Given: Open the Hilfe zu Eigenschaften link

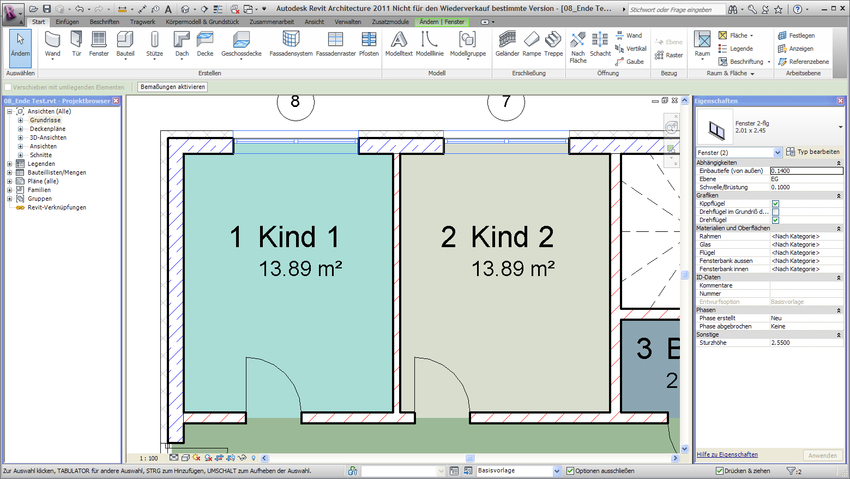Looking at the screenshot, I should [x=726, y=454].
